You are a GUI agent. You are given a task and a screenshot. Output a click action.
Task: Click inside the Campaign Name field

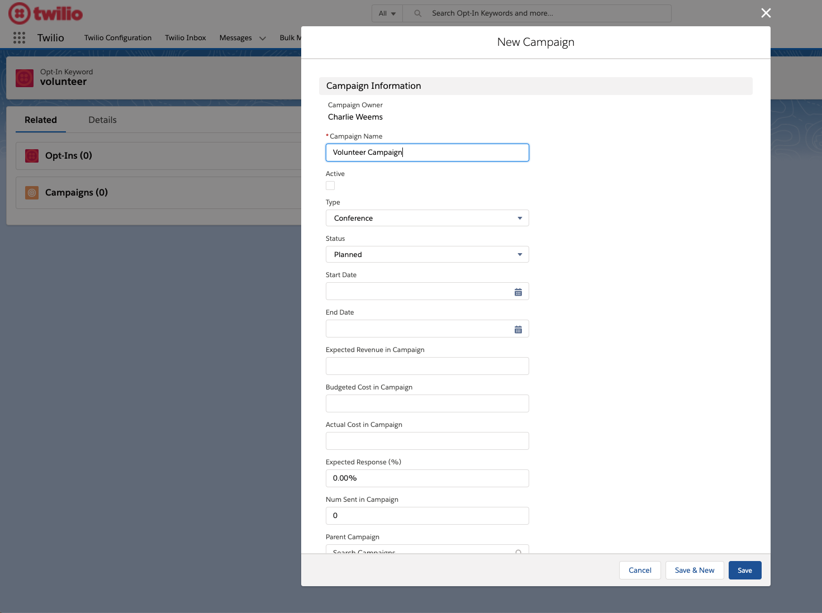point(427,152)
